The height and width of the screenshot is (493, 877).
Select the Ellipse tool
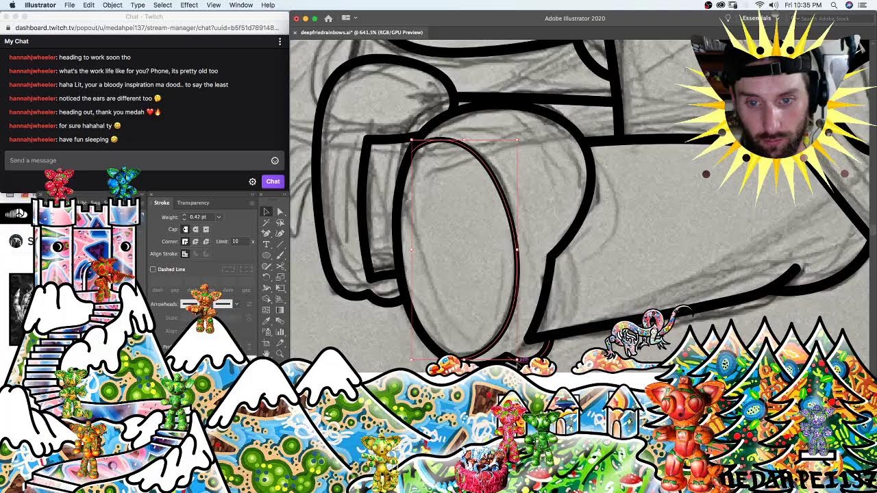(x=267, y=255)
